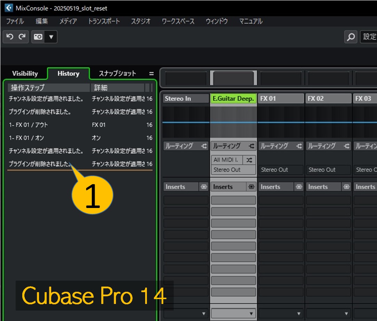The height and width of the screenshot is (321, 377).
Task: Click the FX 01 Inserts header
Action: pyautogui.click(x=276, y=187)
